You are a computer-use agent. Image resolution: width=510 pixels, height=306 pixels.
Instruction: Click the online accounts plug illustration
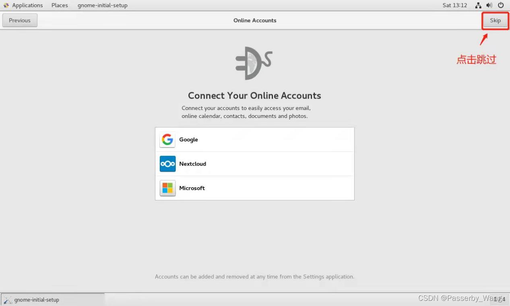(x=254, y=63)
